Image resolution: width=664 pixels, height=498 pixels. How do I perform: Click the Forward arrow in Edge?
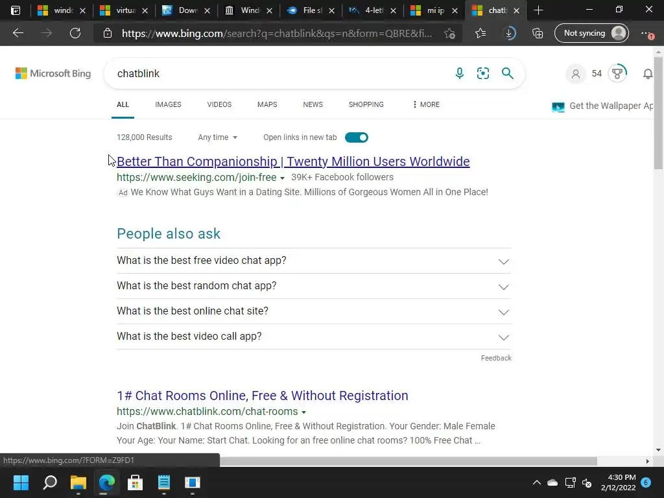(x=47, y=33)
